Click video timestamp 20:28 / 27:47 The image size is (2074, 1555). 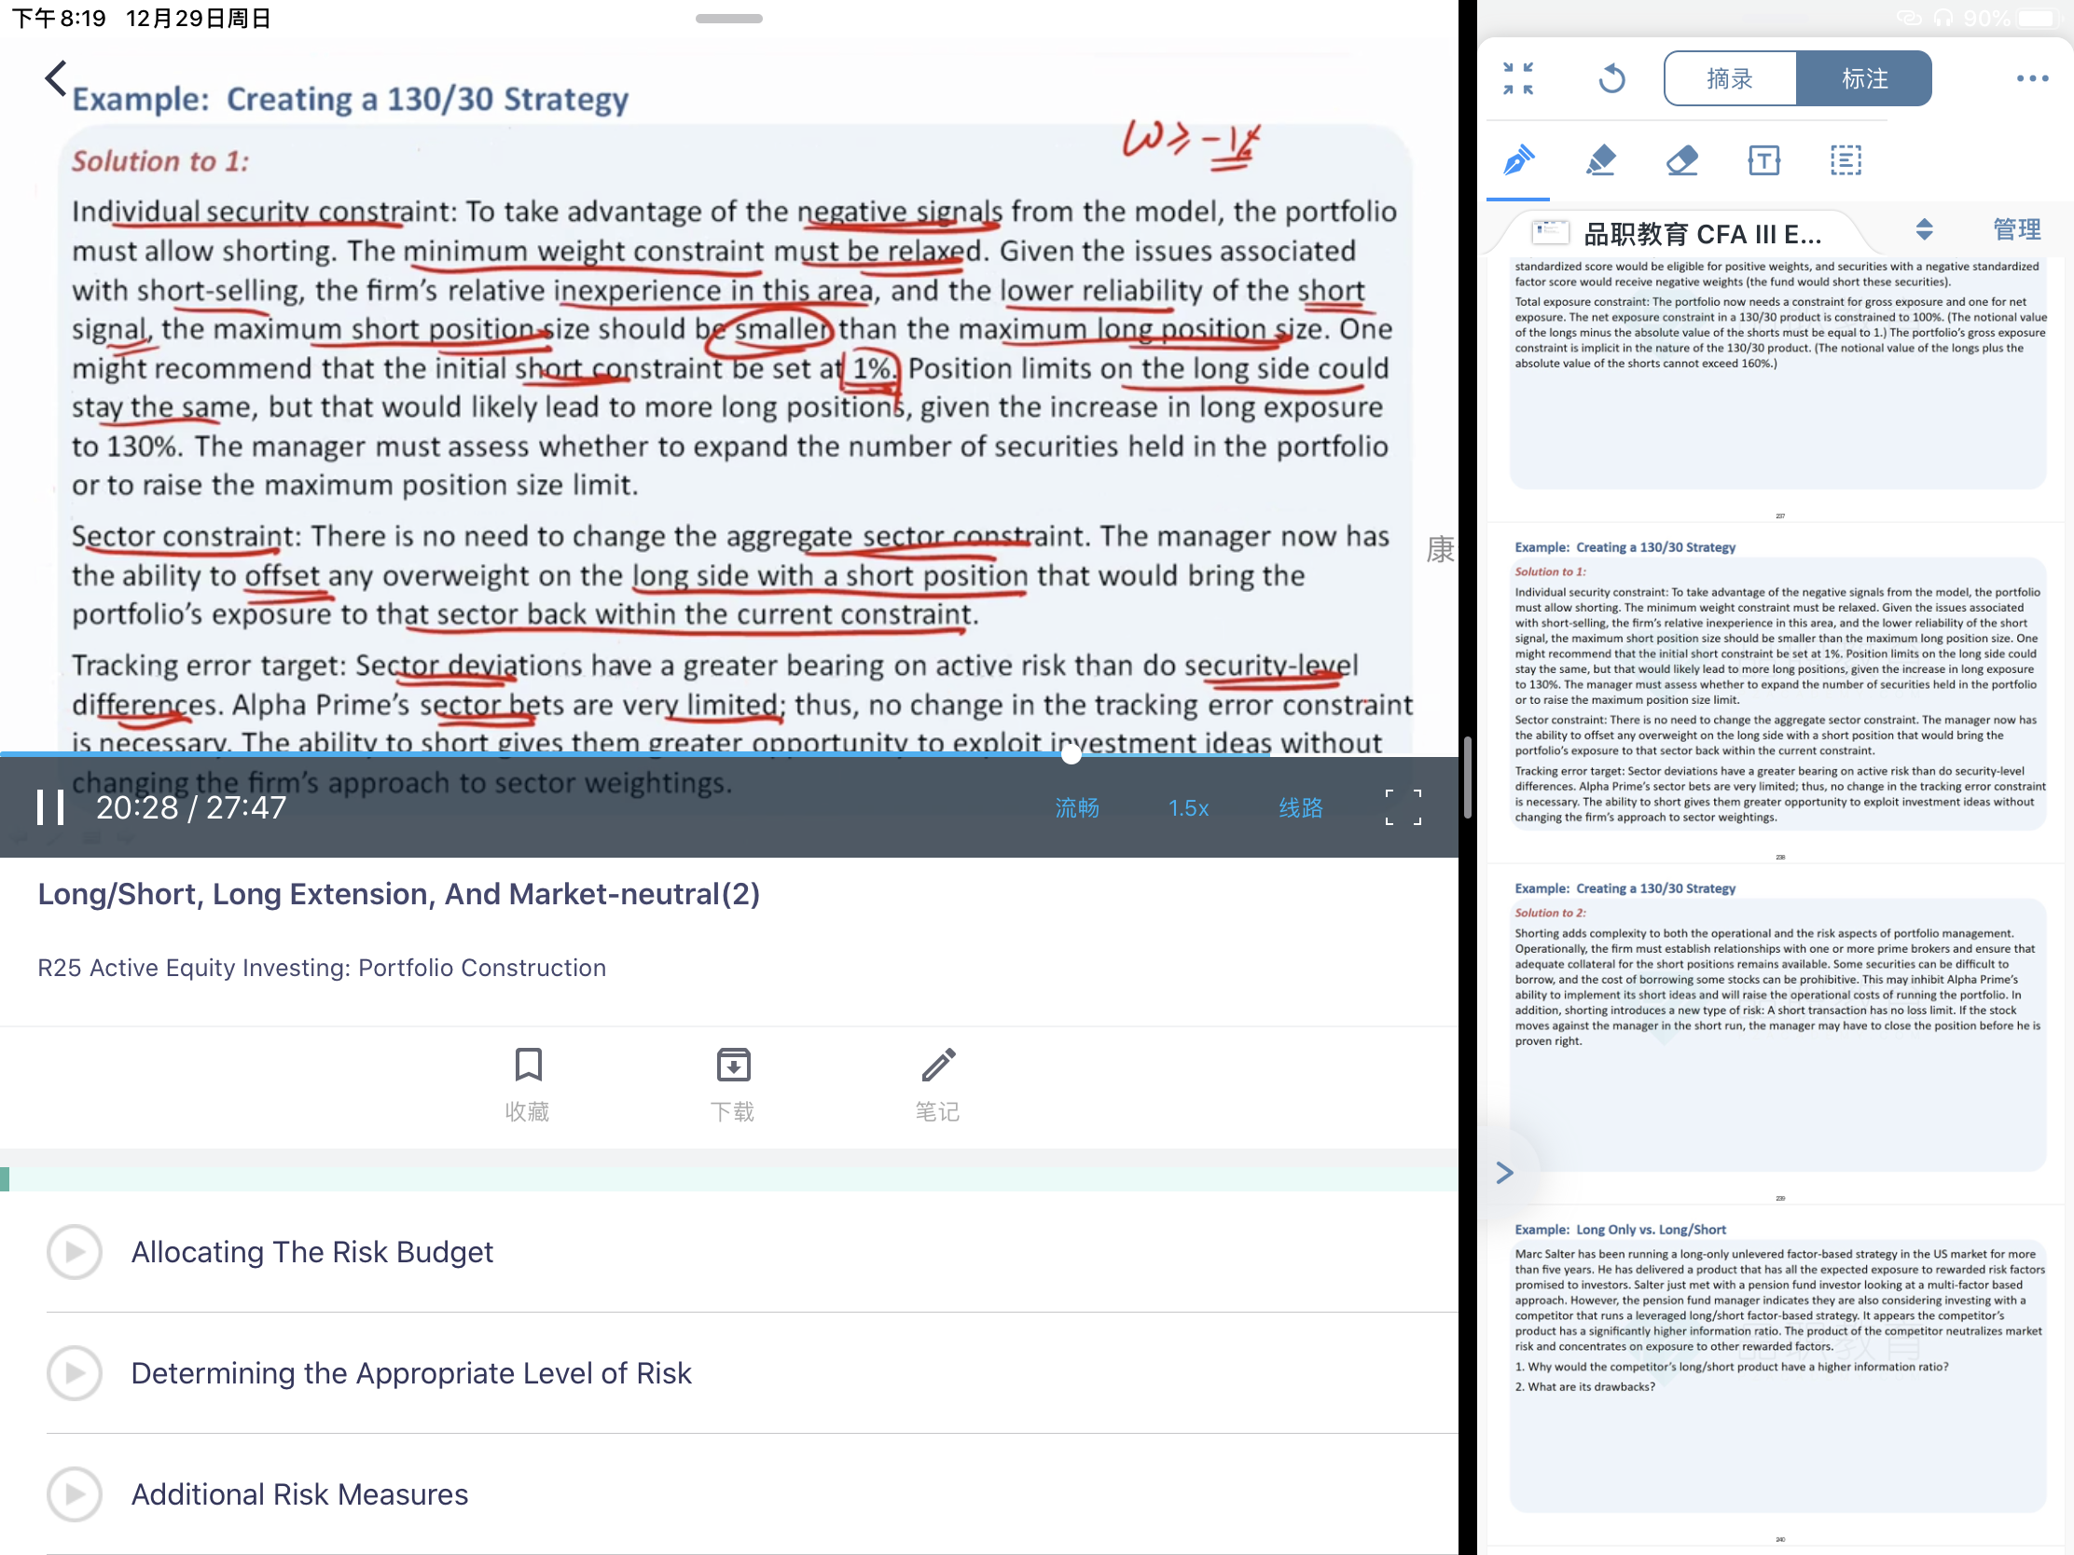tap(191, 807)
